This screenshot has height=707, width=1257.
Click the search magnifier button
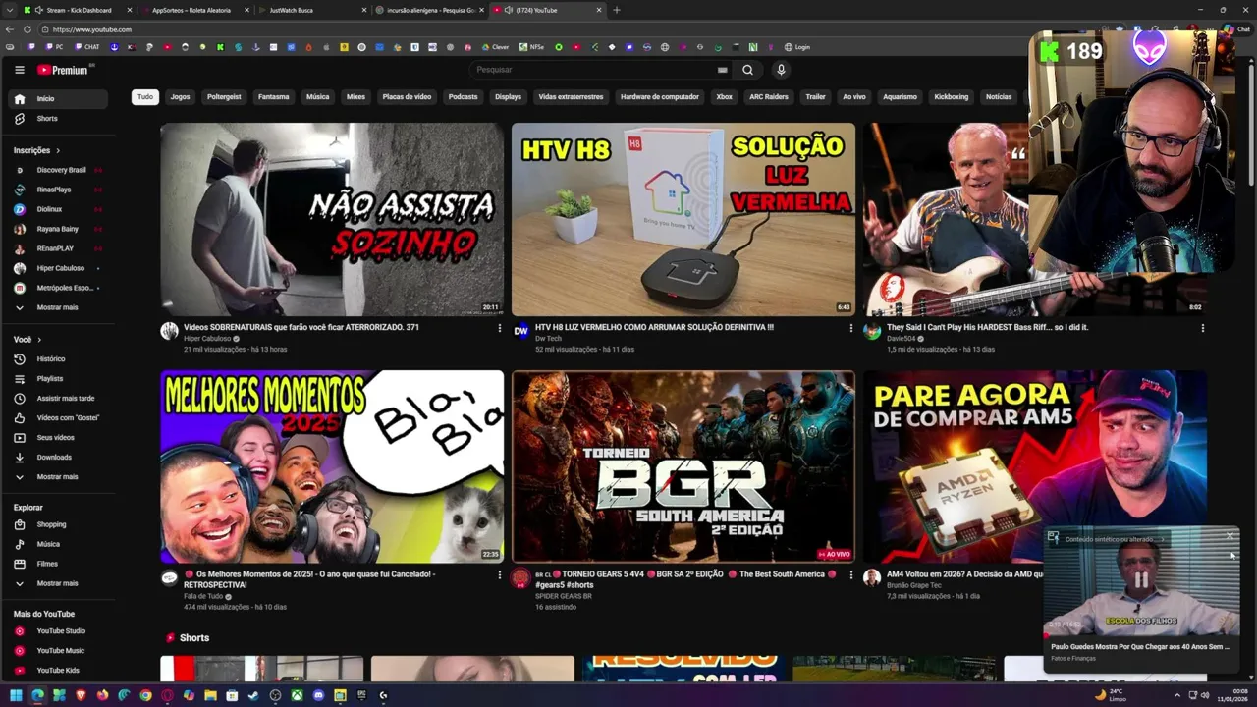click(x=747, y=70)
